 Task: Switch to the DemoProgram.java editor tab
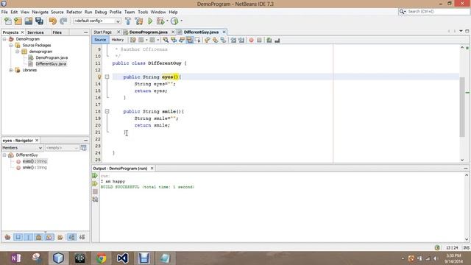149,32
